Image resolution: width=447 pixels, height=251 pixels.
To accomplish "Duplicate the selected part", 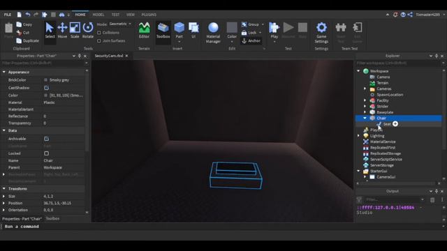I will pyautogui.click(x=28, y=40).
